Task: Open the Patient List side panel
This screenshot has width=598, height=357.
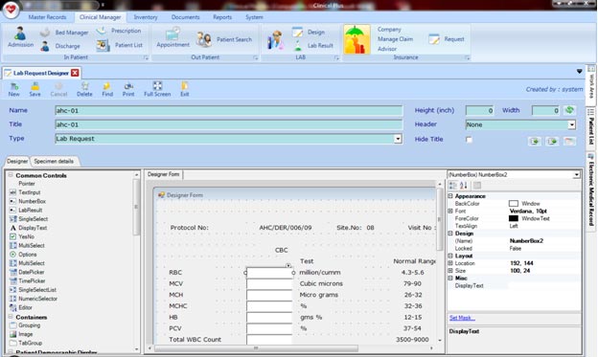Action: 591,127
